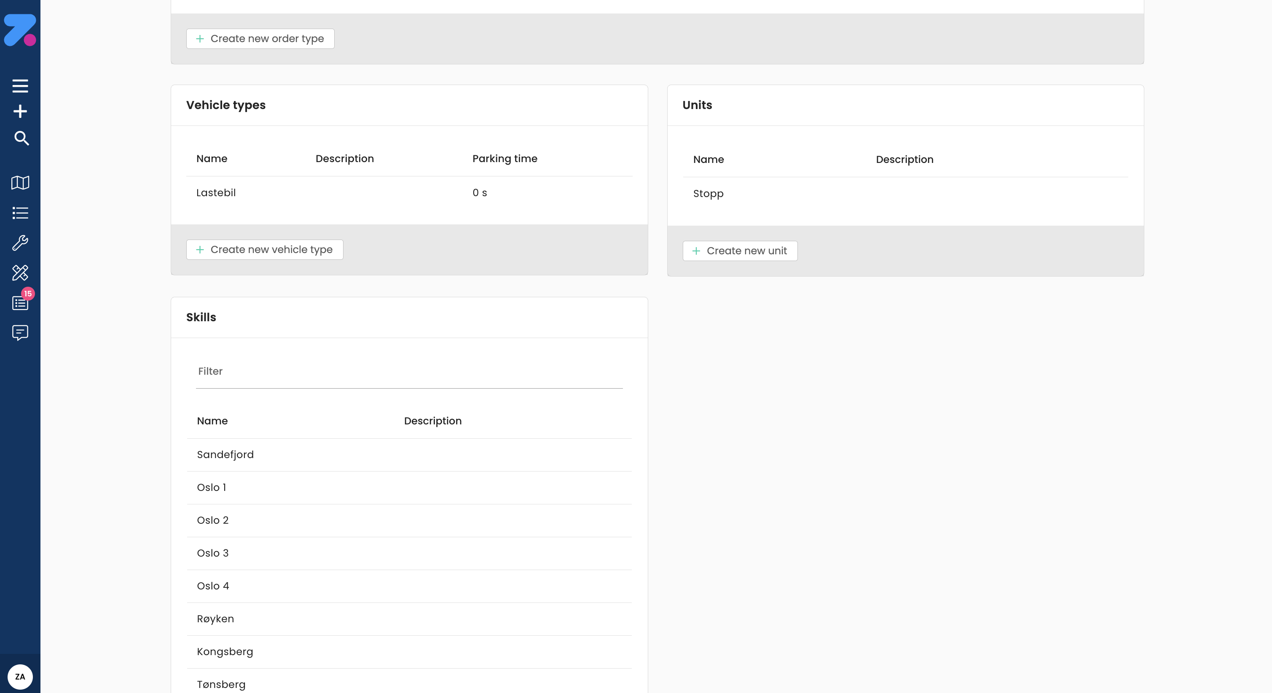
Task: Open the ZA user avatar menu
Action: [20, 676]
